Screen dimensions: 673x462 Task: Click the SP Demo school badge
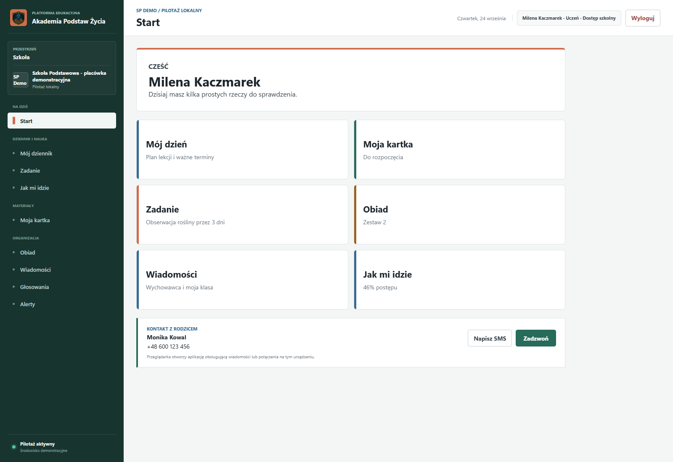tap(20, 80)
